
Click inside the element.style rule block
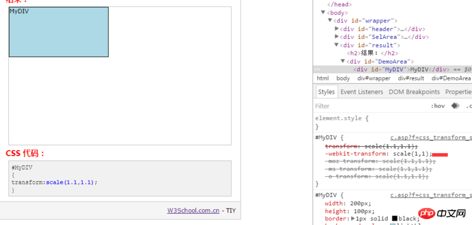392,123
